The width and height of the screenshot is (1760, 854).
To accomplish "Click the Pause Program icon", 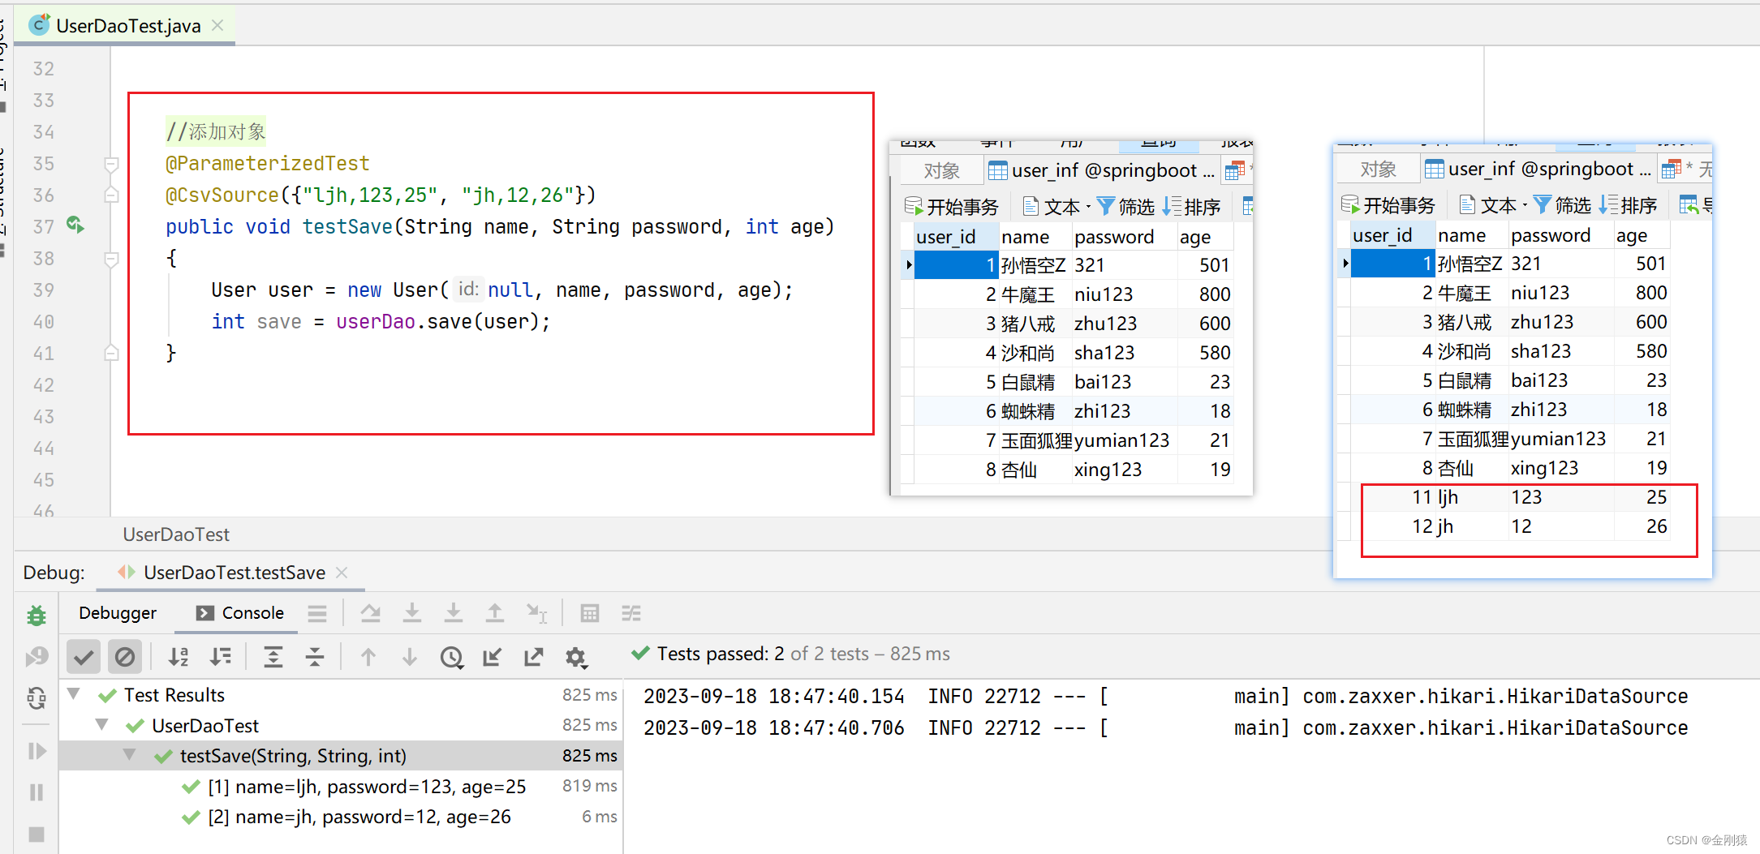I will pos(37,792).
